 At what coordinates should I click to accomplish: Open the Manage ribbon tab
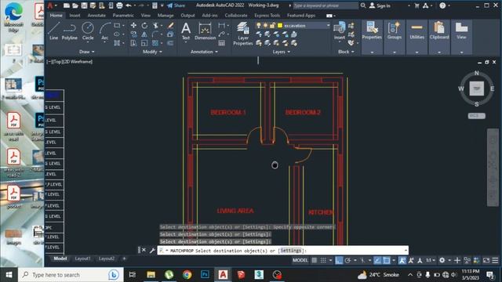click(166, 16)
